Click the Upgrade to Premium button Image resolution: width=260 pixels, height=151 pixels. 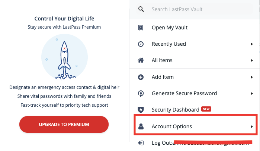(64, 124)
